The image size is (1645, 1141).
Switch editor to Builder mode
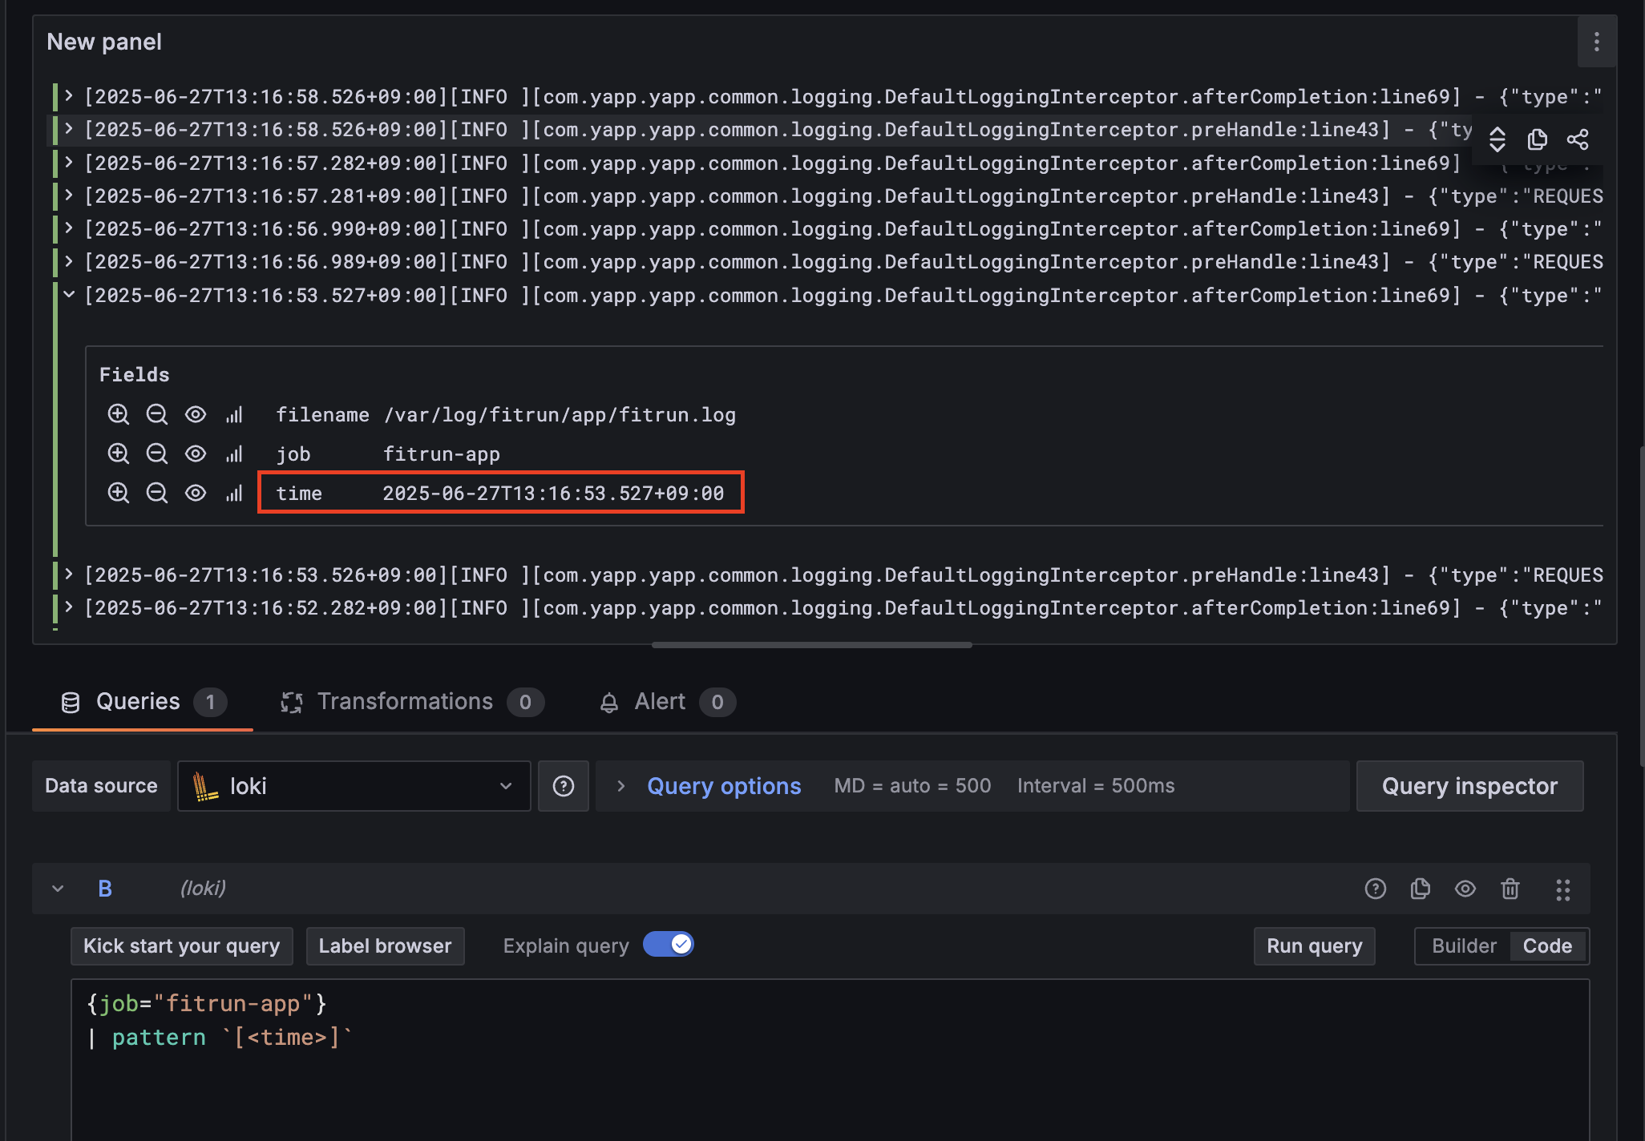[x=1464, y=946]
